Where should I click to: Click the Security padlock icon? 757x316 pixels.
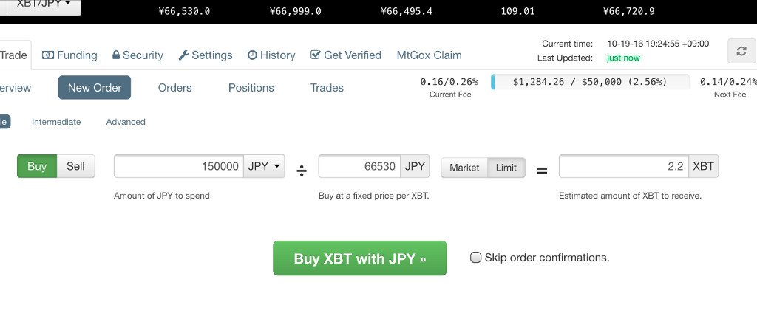tap(116, 55)
